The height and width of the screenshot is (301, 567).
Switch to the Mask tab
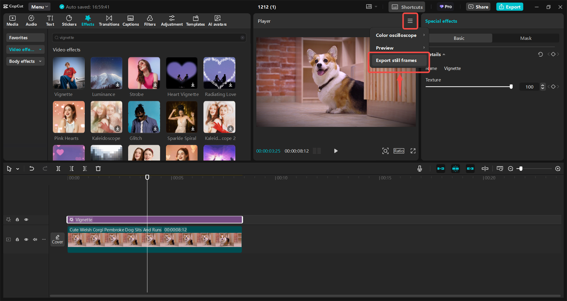click(526, 39)
